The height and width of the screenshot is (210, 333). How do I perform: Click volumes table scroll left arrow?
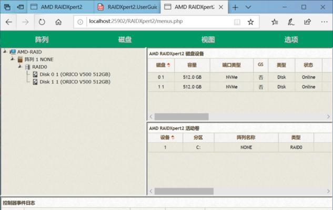pos(151,191)
